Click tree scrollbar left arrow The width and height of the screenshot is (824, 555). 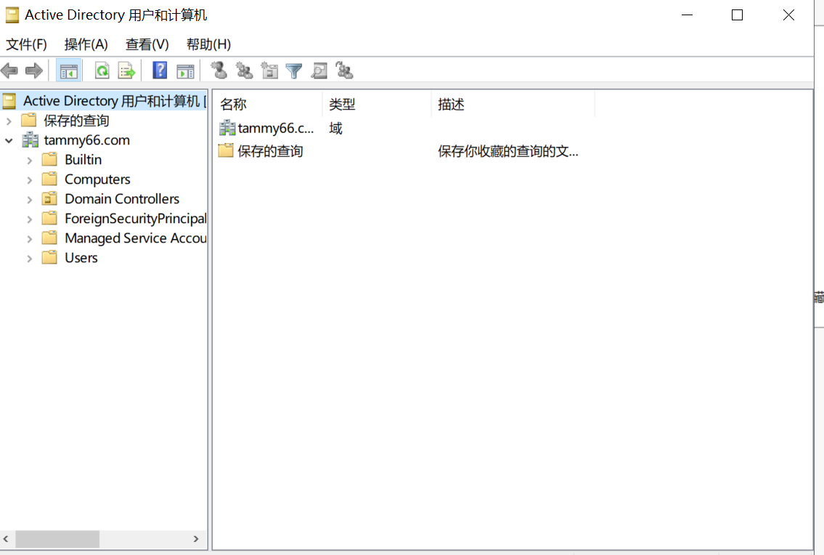coord(6,539)
